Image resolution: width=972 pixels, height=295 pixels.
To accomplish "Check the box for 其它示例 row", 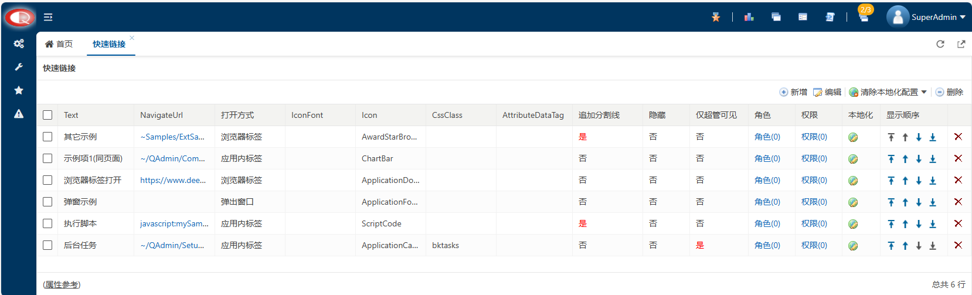I will 47,137.
